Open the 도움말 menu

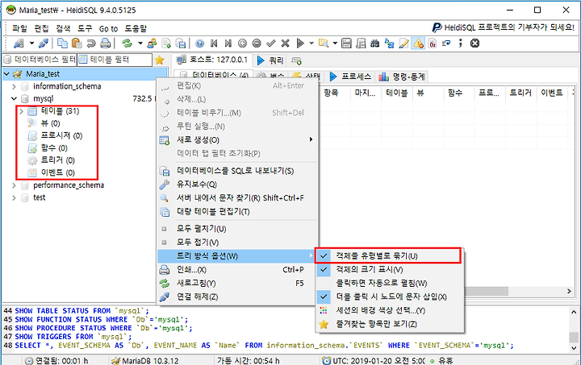[136, 28]
